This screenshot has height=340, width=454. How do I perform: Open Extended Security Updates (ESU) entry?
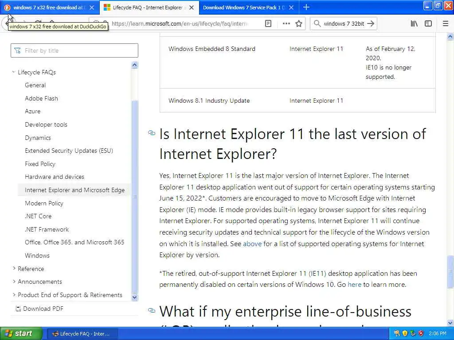[69, 151]
